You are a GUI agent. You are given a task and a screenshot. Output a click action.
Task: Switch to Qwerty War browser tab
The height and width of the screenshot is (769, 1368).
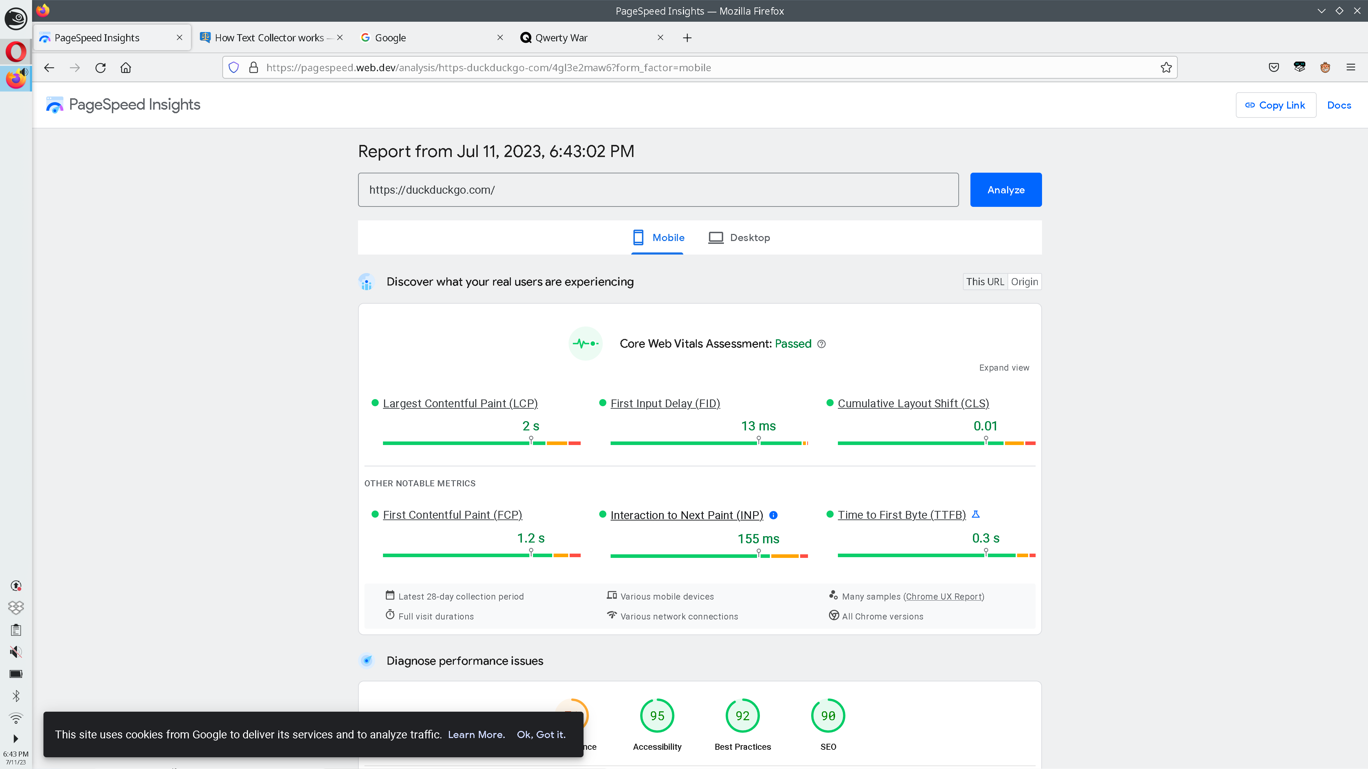pyautogui.click(x=561, y=38)
